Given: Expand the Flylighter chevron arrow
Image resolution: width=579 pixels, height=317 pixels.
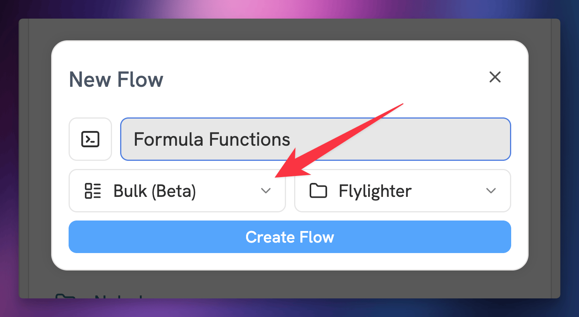Looking at the screenshot, I should (491, 191).
